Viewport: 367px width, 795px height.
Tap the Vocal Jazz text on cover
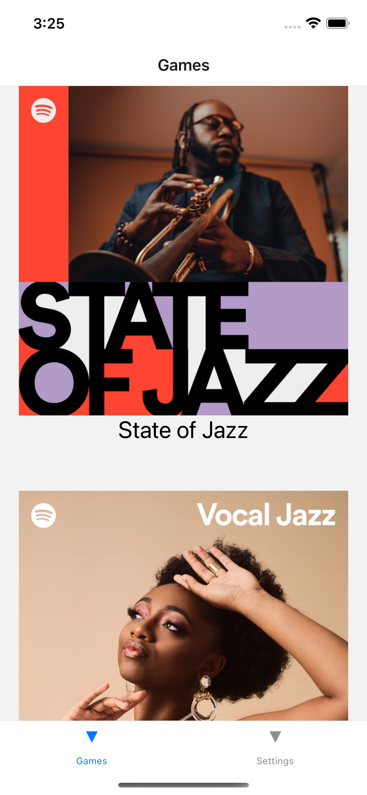coord(266,514)
